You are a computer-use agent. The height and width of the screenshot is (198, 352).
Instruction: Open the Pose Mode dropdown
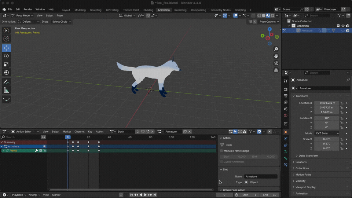click(22, 16)
